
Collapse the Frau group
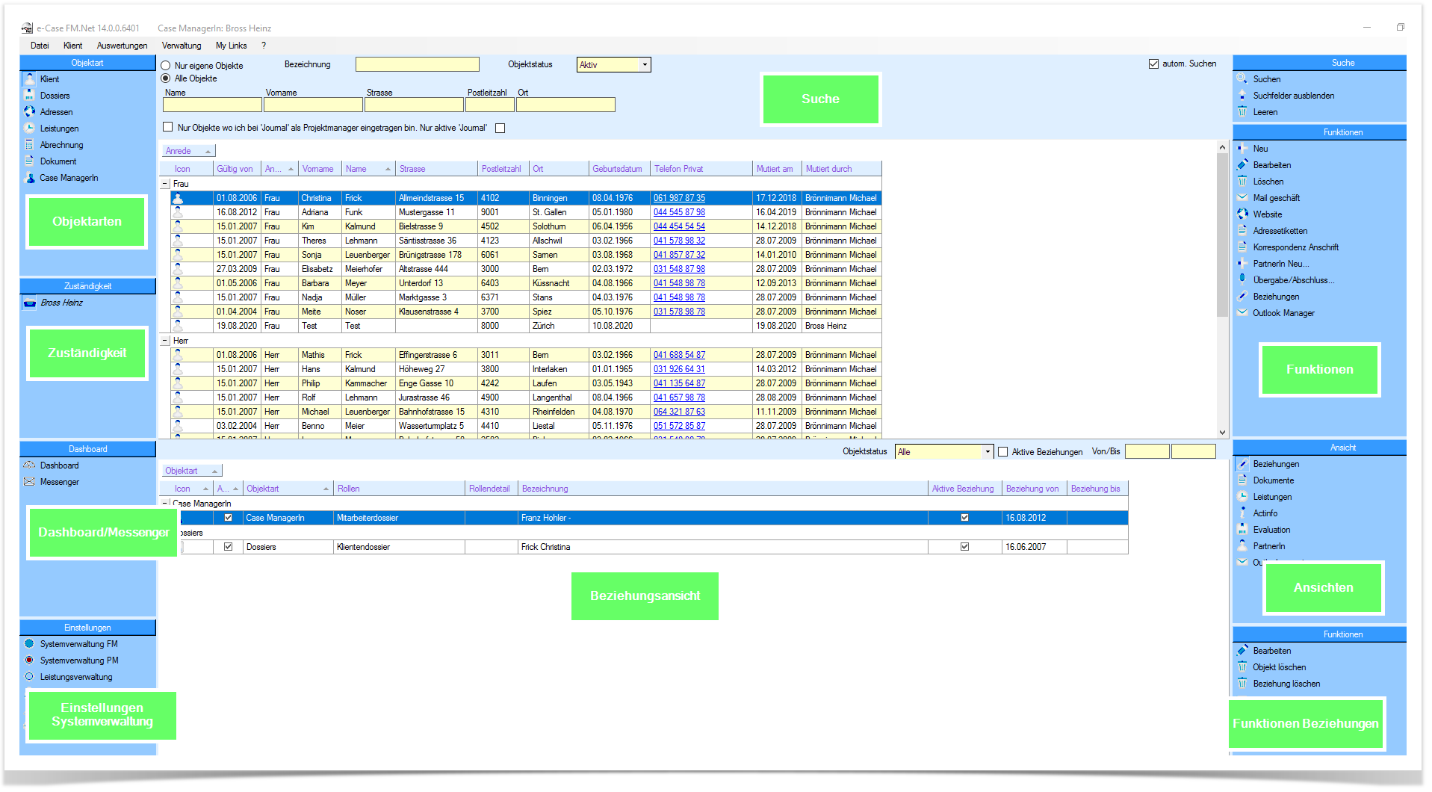tap(165, 183)
